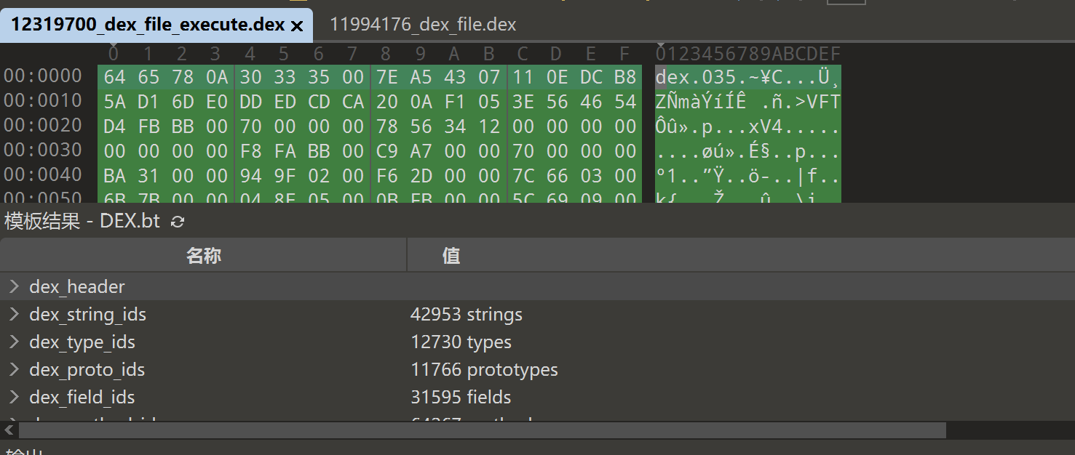Click hex byte BA at offset 00:0040
Image resolution: width=1075 pixels, height=455 pixels.
pos(114,175)
